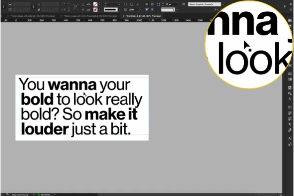Click the opacity icon beside 100%
This screenshot has height=196, width=294.
click(126, 10)
